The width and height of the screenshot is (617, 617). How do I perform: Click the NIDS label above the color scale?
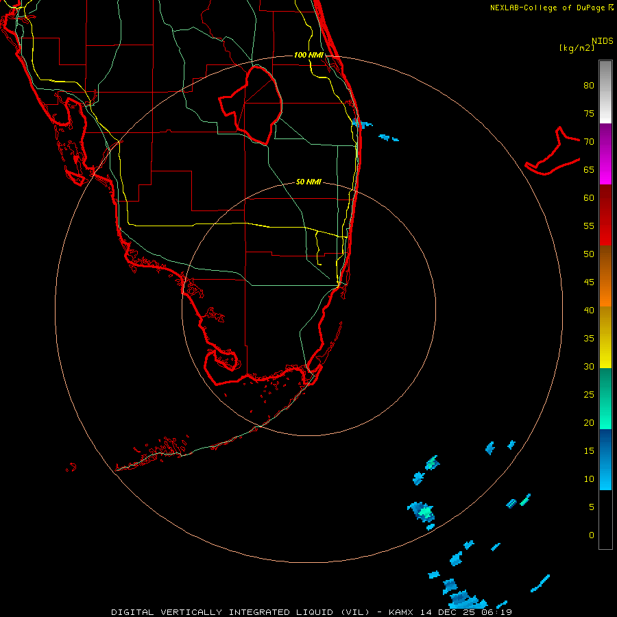point(602,41)
